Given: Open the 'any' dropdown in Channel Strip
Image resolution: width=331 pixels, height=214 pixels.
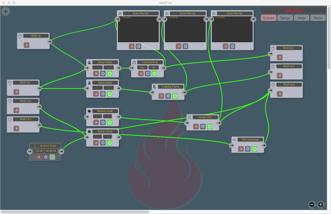Looking at the screenshot, I should 142,67.
